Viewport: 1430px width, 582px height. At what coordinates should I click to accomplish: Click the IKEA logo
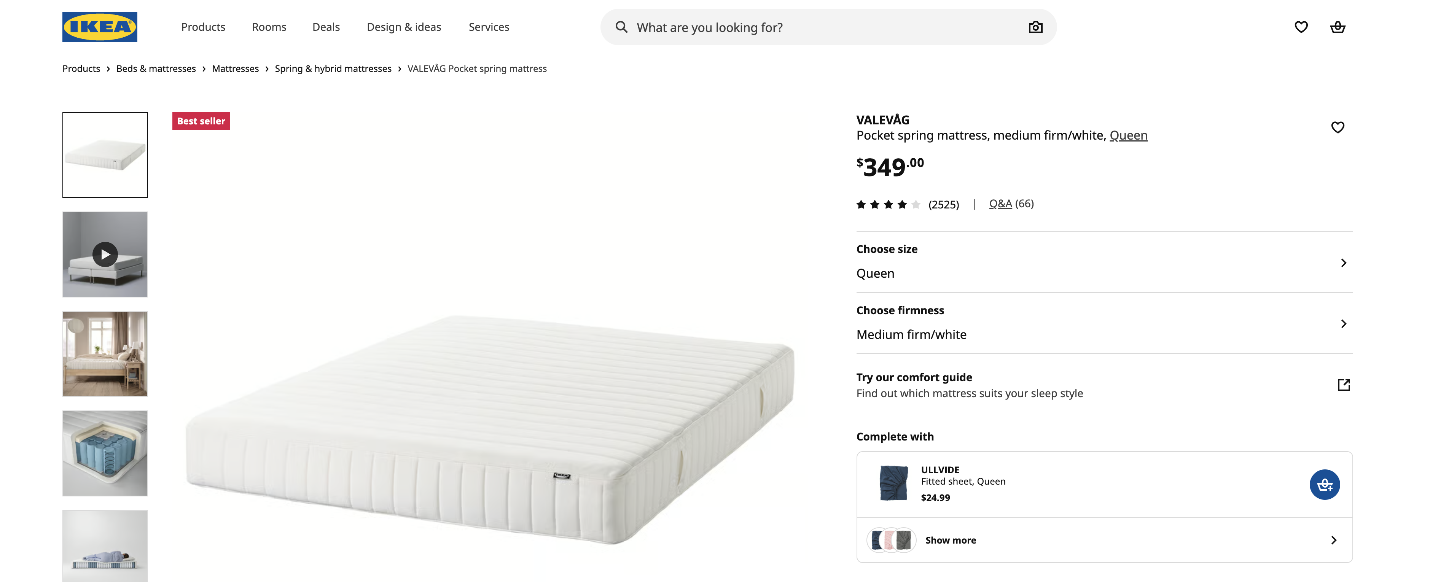pyautogui.click(x=99, y=27)
